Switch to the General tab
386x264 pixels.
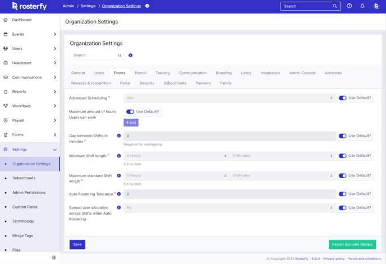pyautogui.click(x=78, y=73)
